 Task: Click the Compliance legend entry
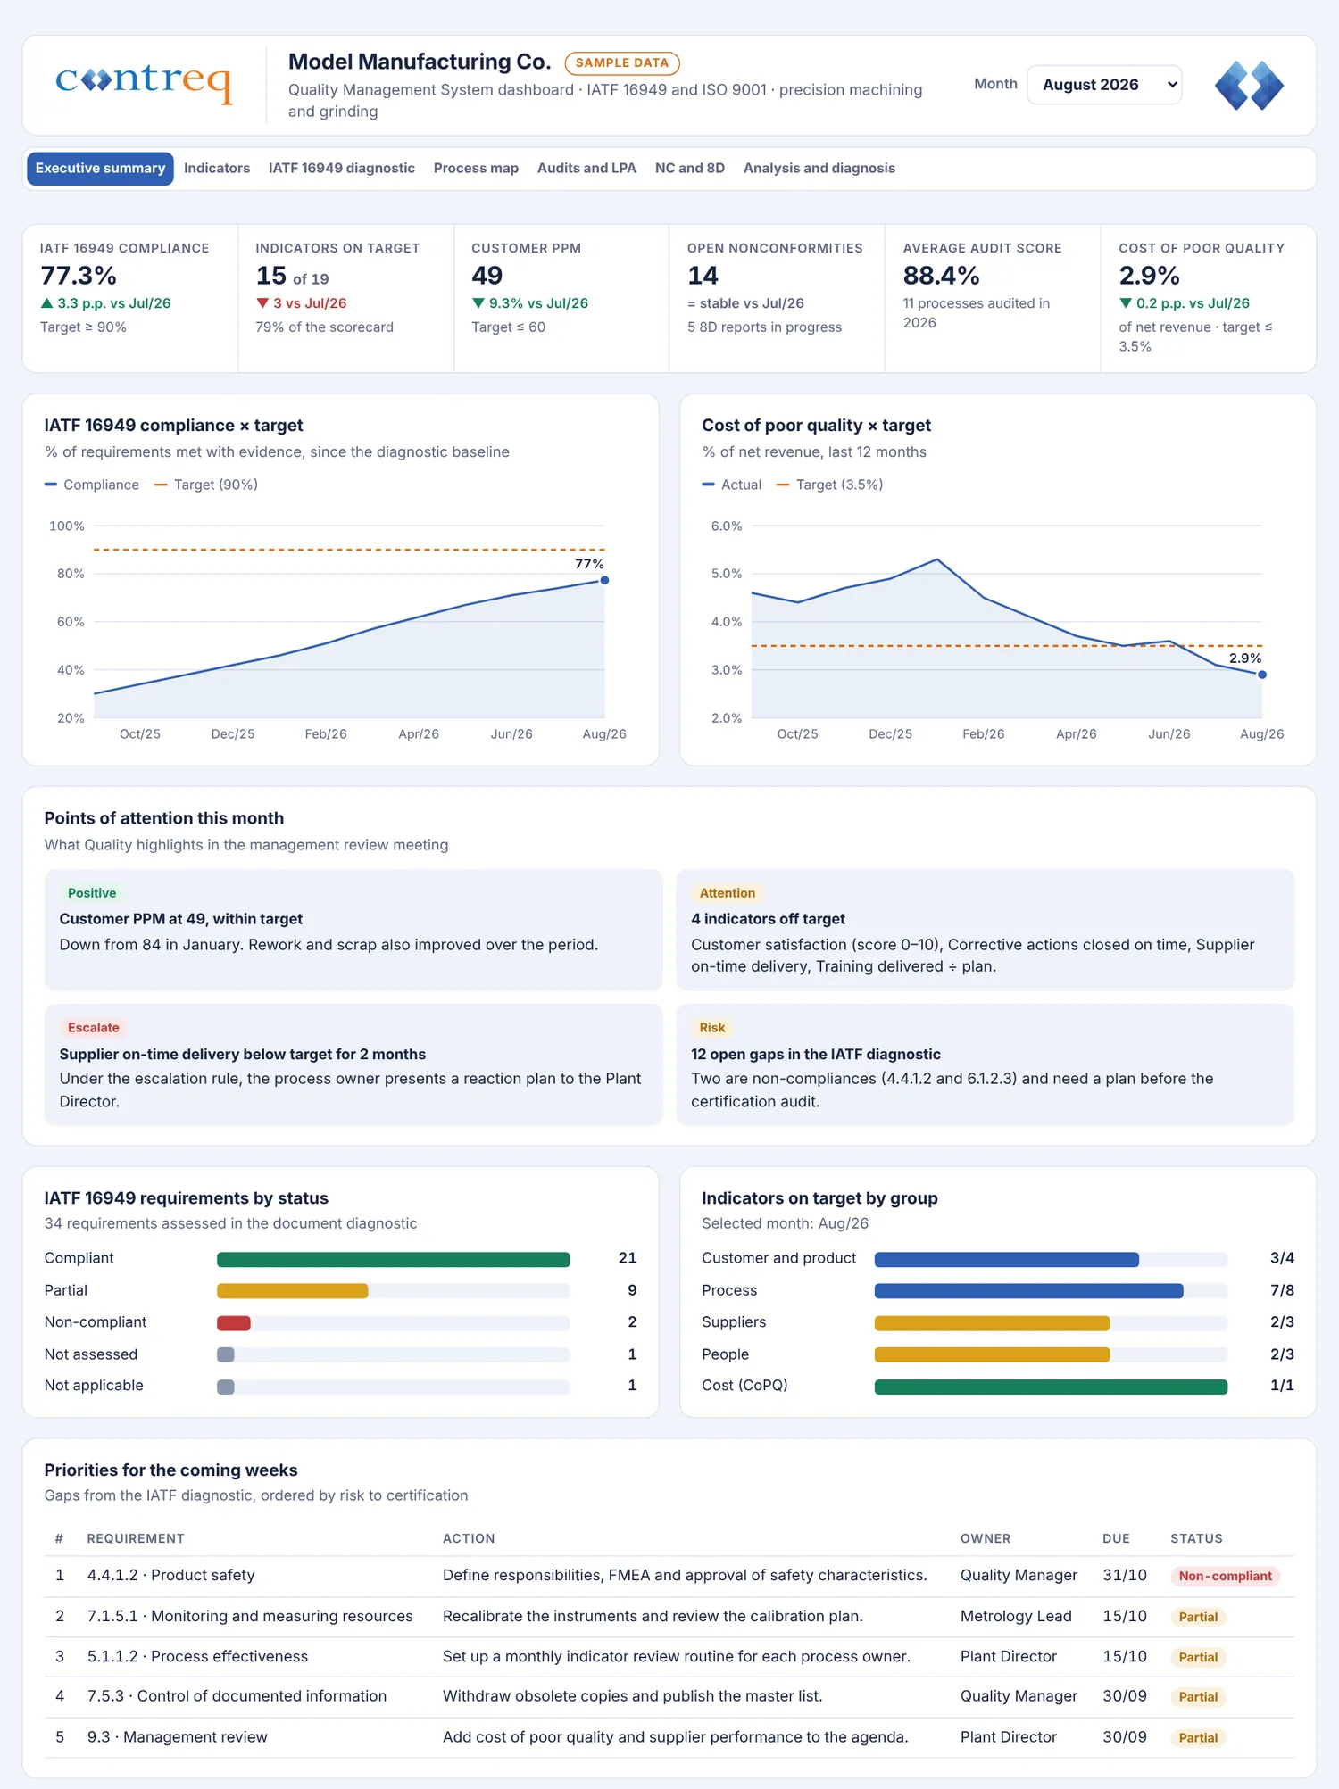[92, 485]
